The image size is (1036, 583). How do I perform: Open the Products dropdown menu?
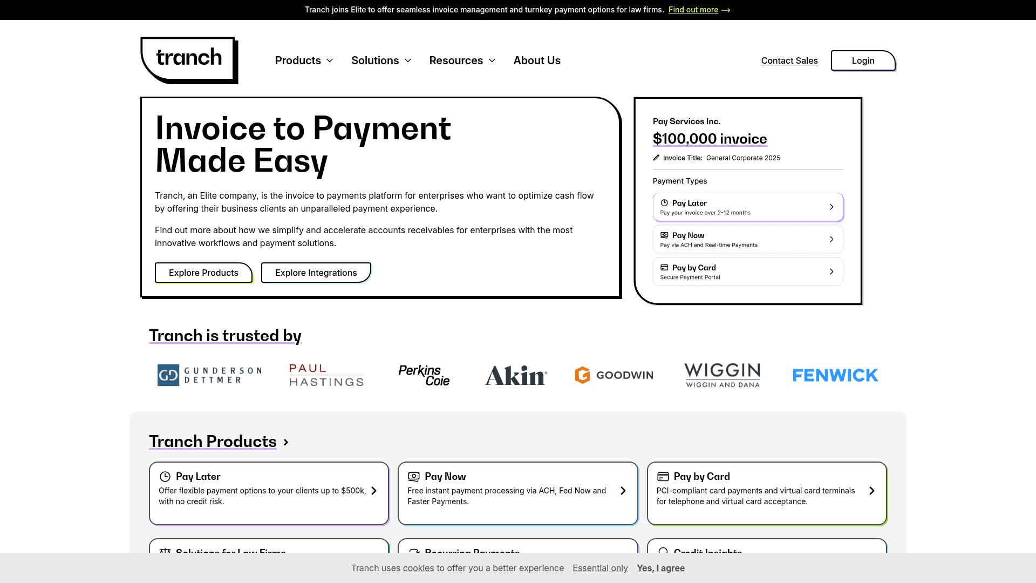pos(304,60)
